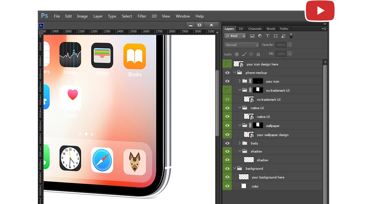Hide the 'phone mockup' group
Screen dimensions: 375x204
coord(227,73)
